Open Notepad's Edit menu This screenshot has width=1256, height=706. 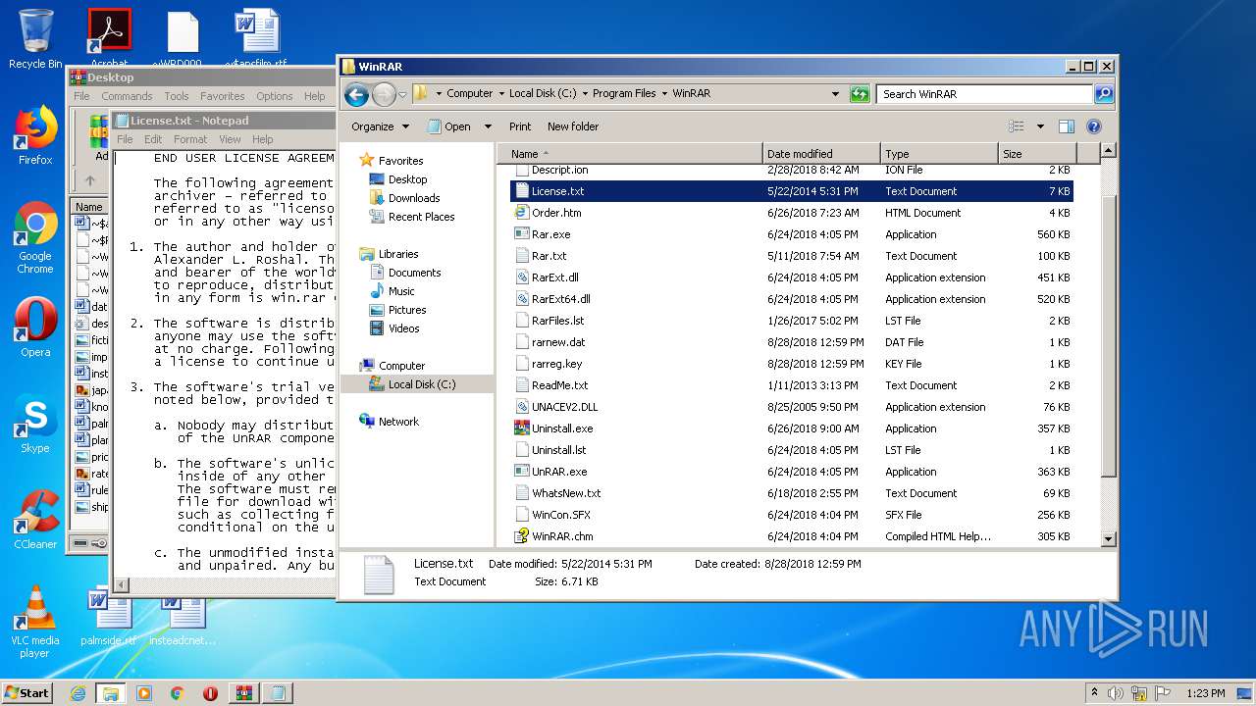pos(153,139)
